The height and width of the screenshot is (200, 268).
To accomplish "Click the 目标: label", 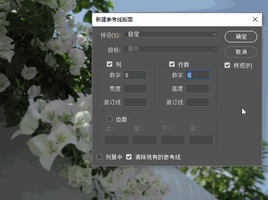I will point(114,50).
